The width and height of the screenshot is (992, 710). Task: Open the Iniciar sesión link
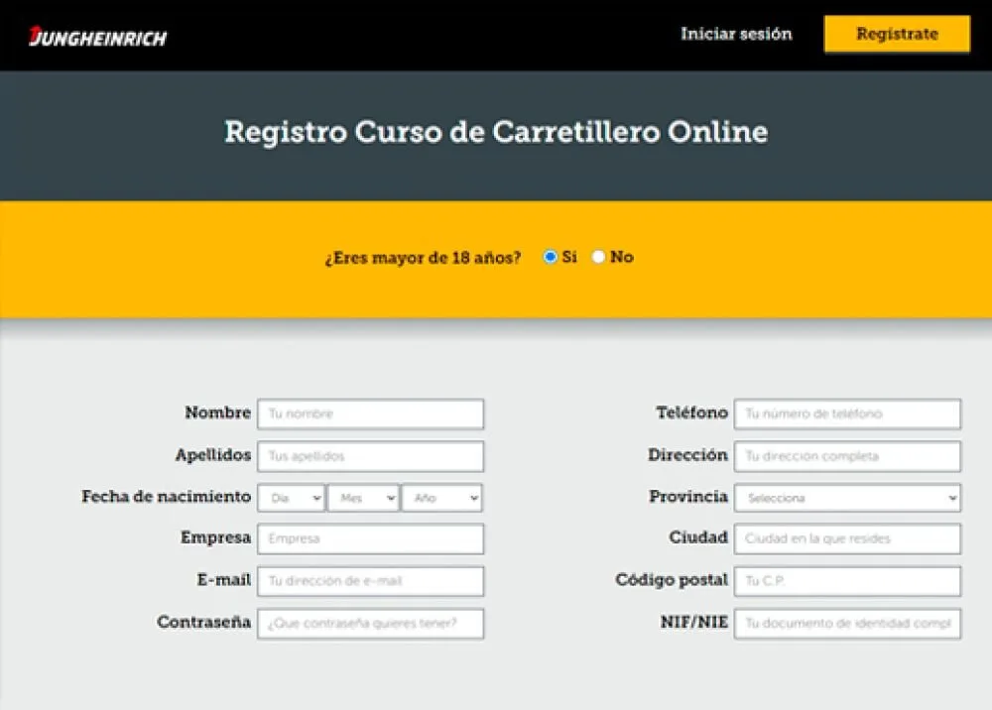(x=736, y=34)
